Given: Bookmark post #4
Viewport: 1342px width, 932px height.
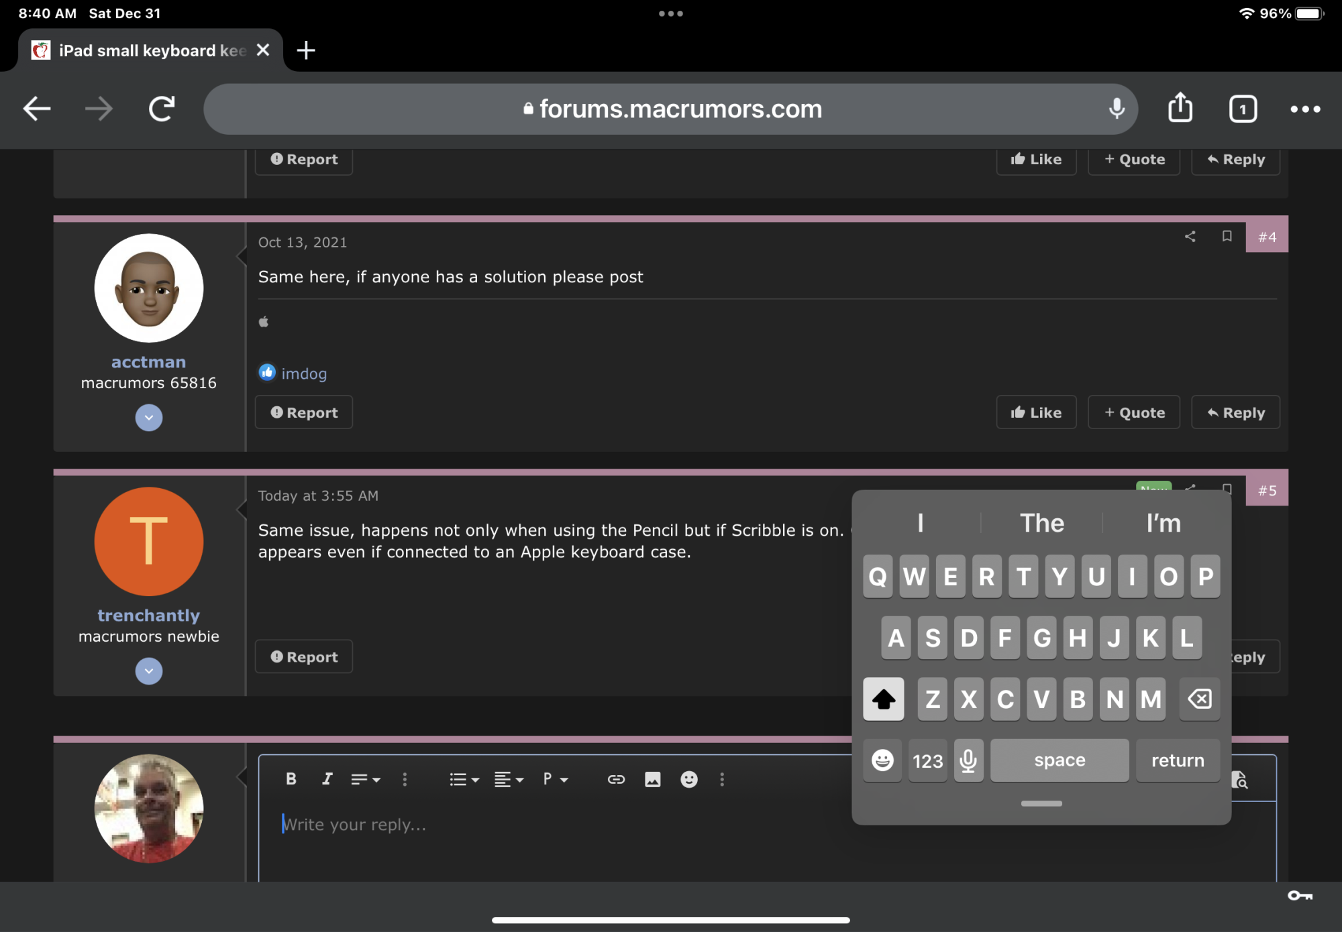Looking at the screenshot, I should 1227,236.
